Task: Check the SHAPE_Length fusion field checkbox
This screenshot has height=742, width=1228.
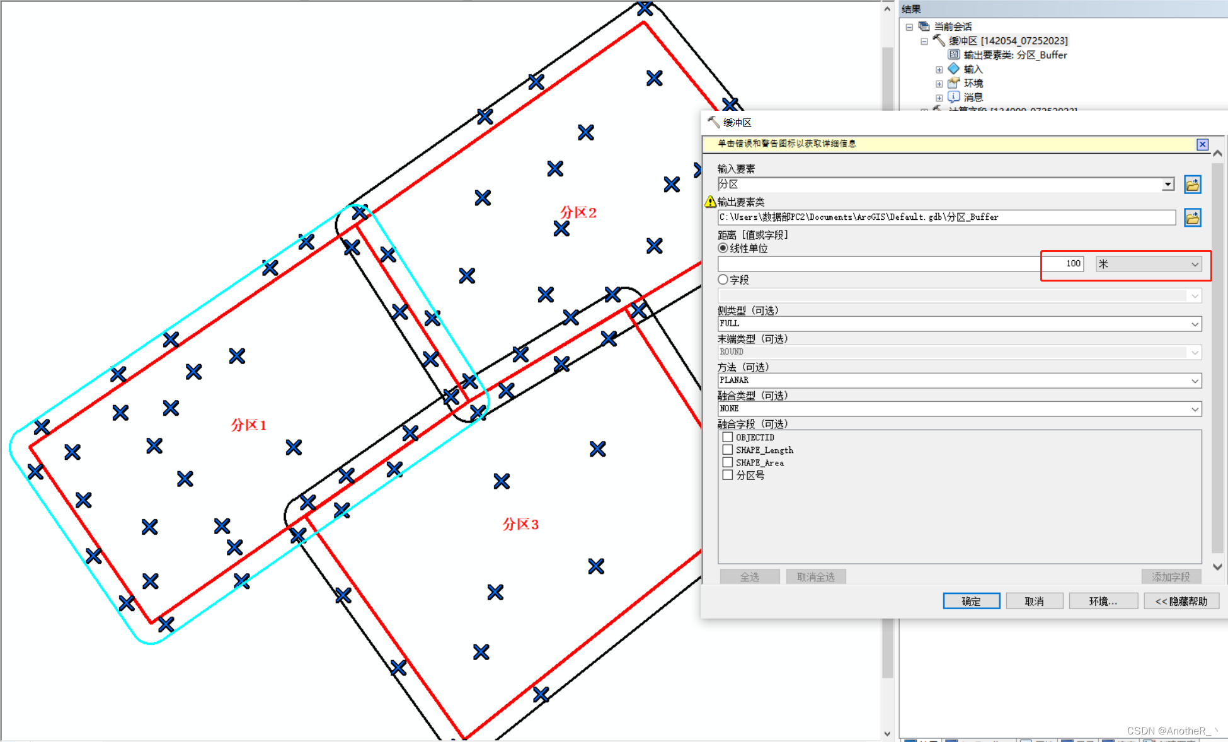Action: click(728, 449)
